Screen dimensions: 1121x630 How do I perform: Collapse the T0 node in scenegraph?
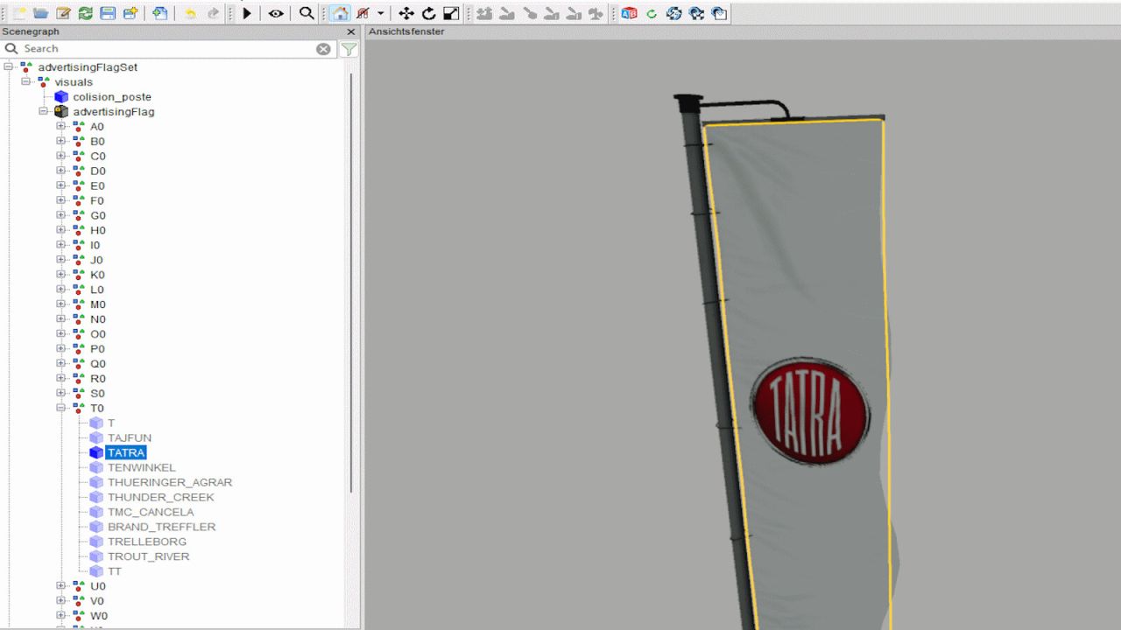(x=61, y=409)
